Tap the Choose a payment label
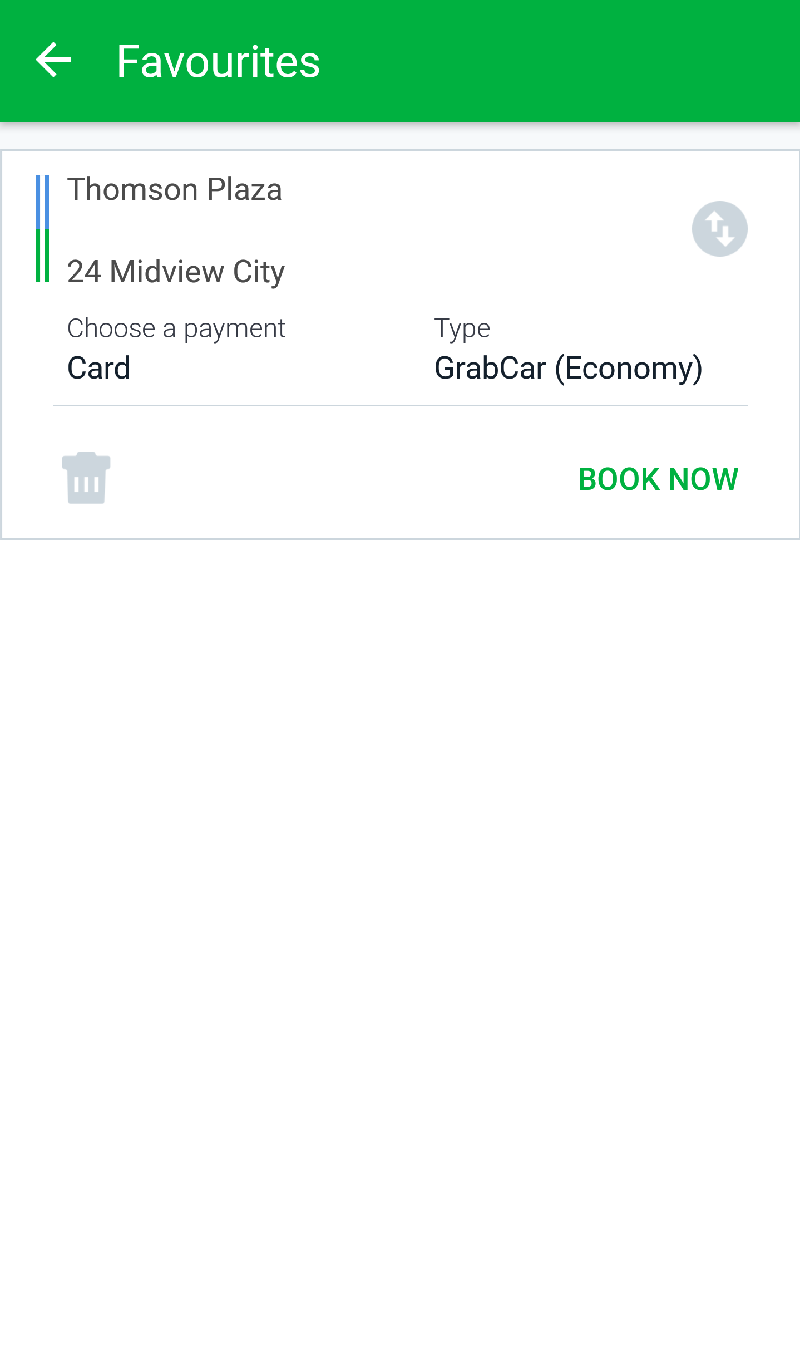Viewport: 800px width, 1369px height. point(176,328)
